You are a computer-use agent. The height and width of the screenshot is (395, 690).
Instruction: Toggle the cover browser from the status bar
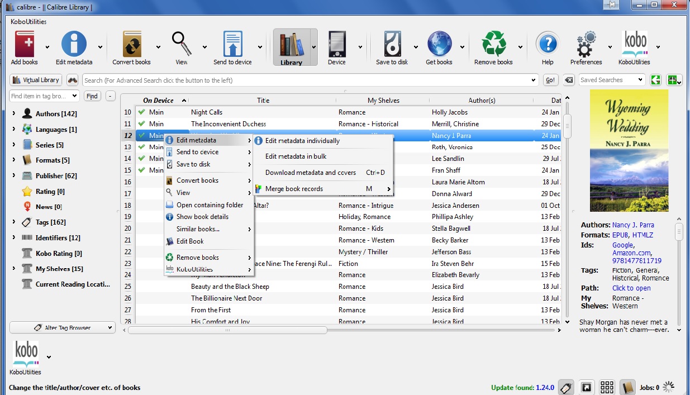(587, 387)
